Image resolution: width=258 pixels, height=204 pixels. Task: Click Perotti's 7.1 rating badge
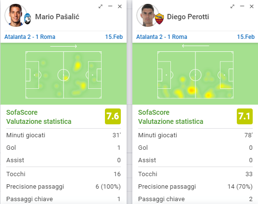245,116
